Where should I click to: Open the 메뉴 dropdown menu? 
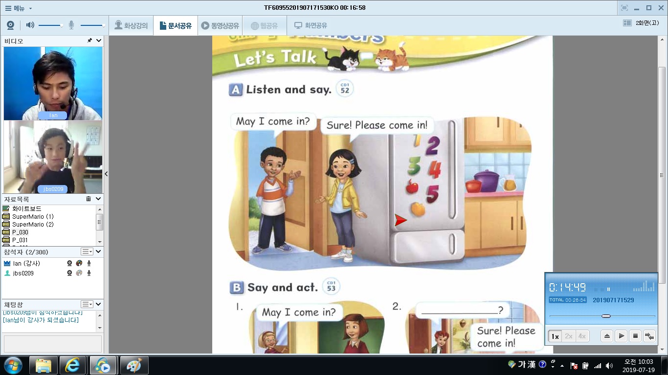(x=18, y=8)
